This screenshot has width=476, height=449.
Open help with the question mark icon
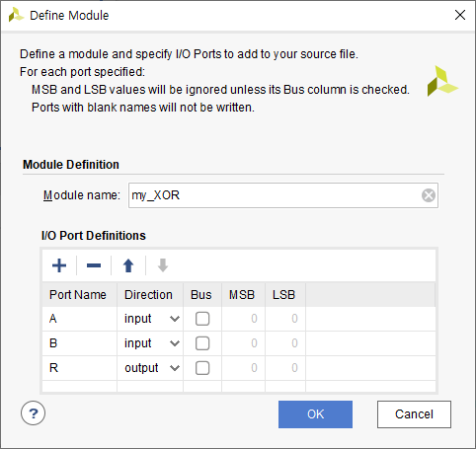(x=33, y=413)
